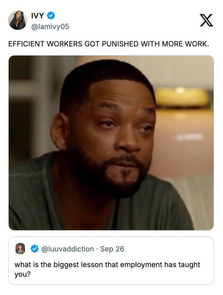The width and height of the screenshot is (223, 295).
Task: Open the @luuvaddiction handle link
Action: coord(67,249)
